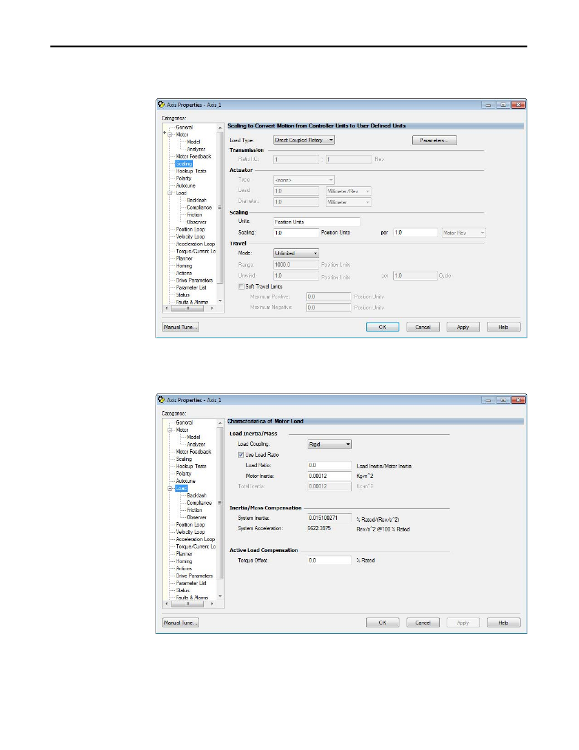Click the horizontal scrollbar of the Load dialog category tree
Screen dimensions: 579x750
[189, 604]
